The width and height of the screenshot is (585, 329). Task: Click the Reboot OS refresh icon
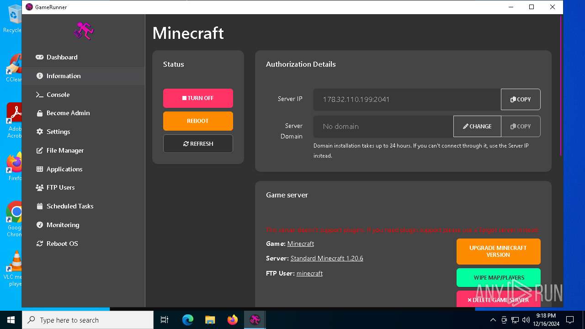coord(39,244)
